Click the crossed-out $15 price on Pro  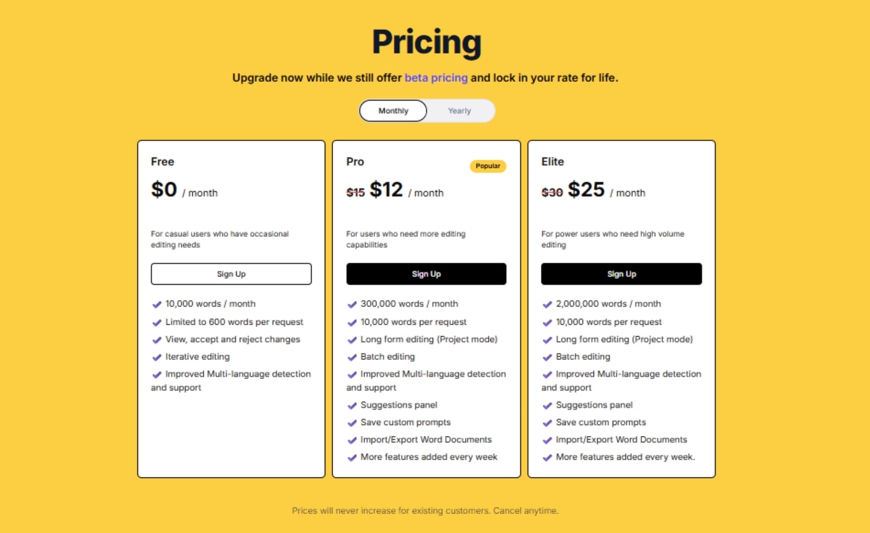(355, 192)
